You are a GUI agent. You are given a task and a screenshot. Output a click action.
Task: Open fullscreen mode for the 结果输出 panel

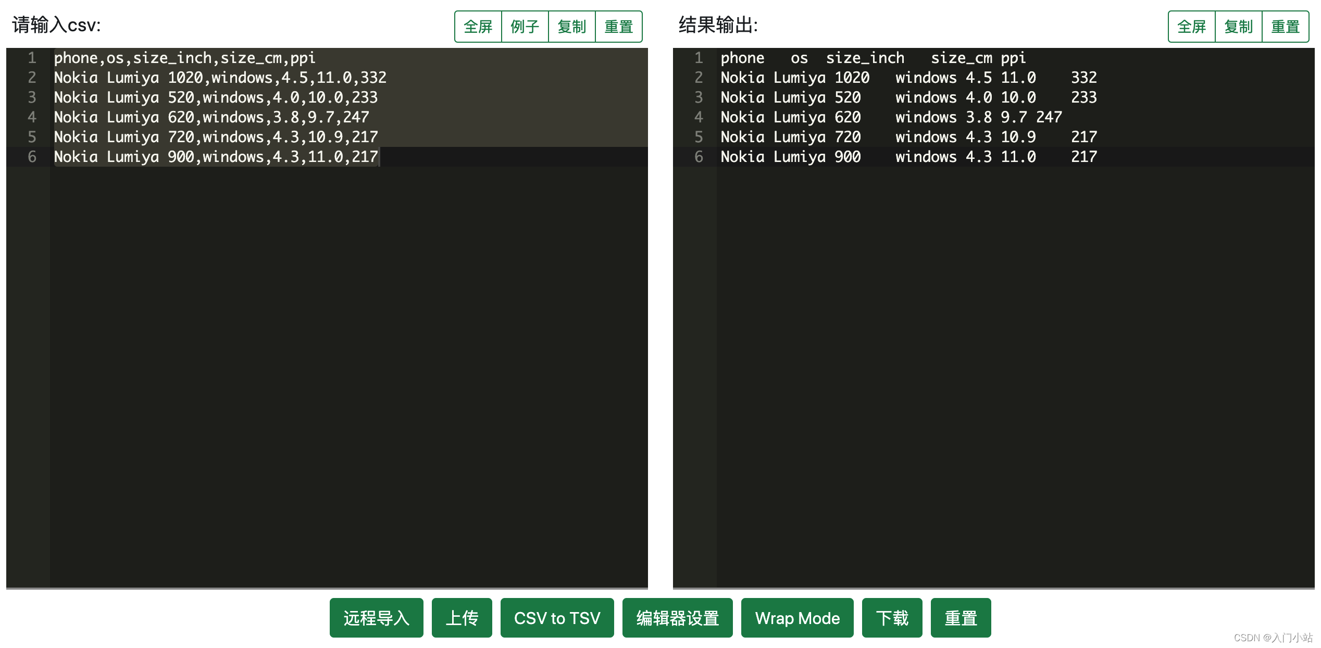(x=1191, y=26)
